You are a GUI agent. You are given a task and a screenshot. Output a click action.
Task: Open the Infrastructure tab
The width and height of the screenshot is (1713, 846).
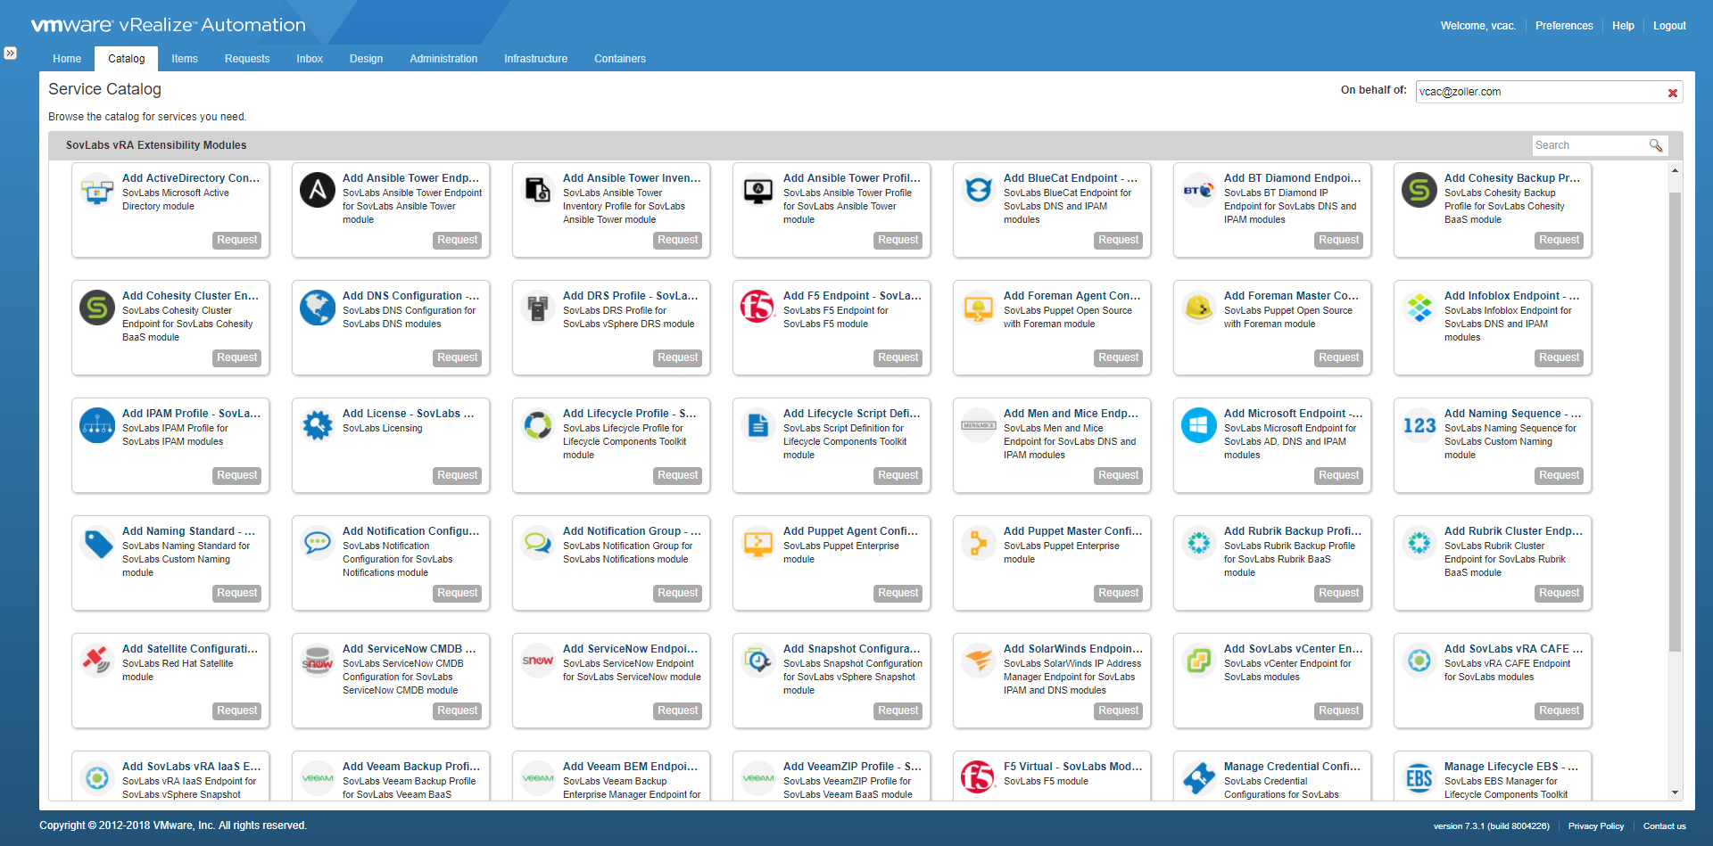tap(535, 59)
